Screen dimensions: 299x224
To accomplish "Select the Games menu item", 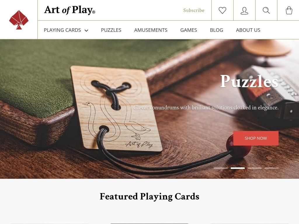I will point(189,30).
